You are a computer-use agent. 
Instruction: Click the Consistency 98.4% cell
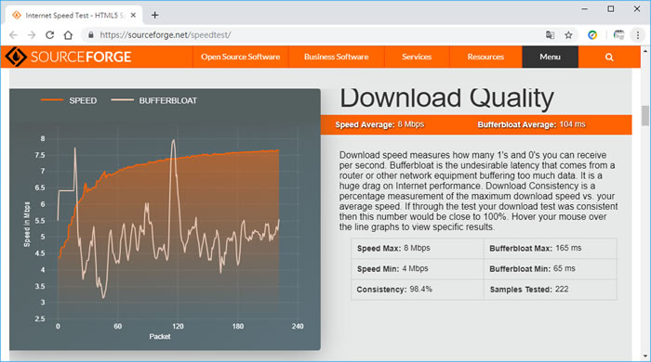pyautogui.click(x=418, y=289)
